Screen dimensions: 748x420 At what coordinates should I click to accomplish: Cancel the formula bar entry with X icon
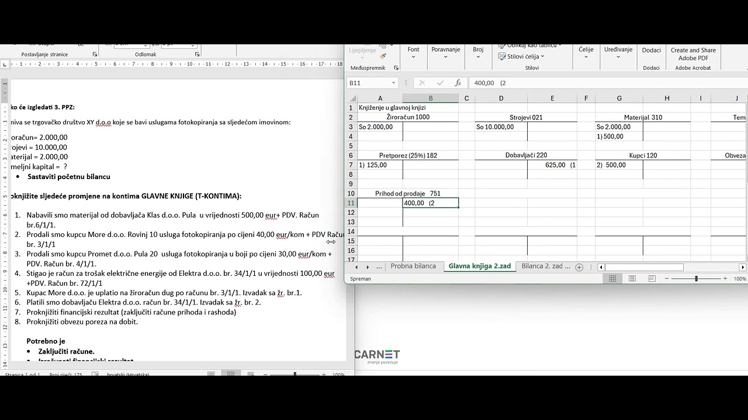(x=422, y=83)
